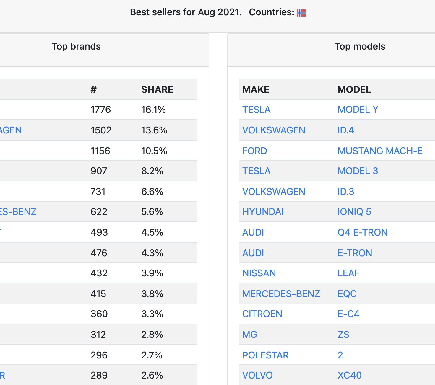Click the Top models panel heading
Viewport: 435px width, 385px height.
360,46
